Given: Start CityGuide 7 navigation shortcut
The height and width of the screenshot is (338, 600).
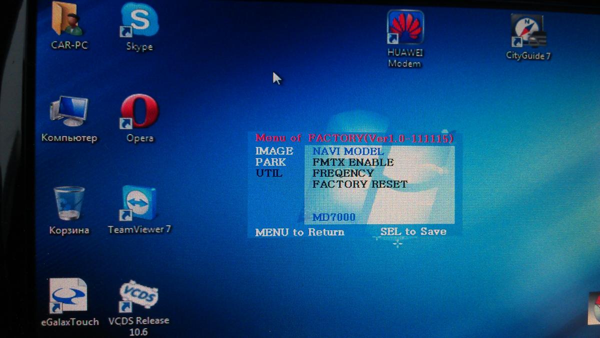Looking at the screenshot, I should tap(528, 31).
